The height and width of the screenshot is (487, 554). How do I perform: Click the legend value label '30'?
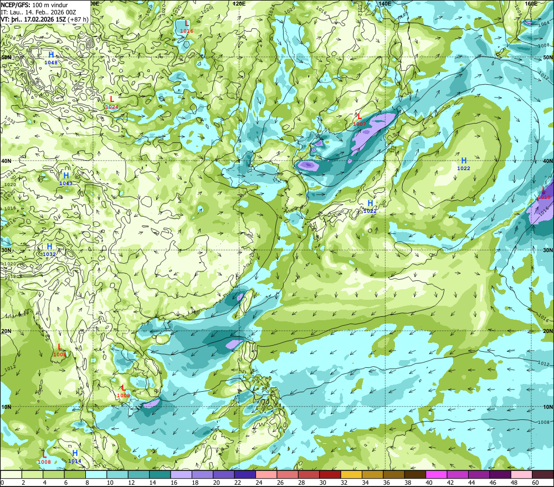pyautogui.click(x=322, y=483)
